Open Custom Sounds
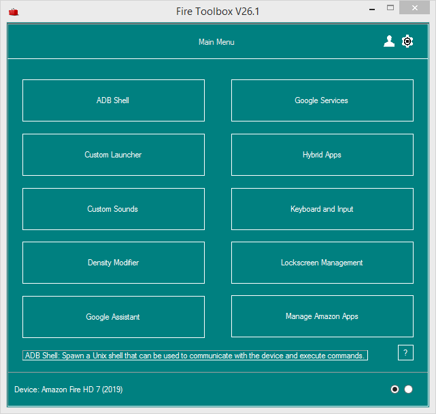This screenshot has width=436, height=414. click(114, 209)
